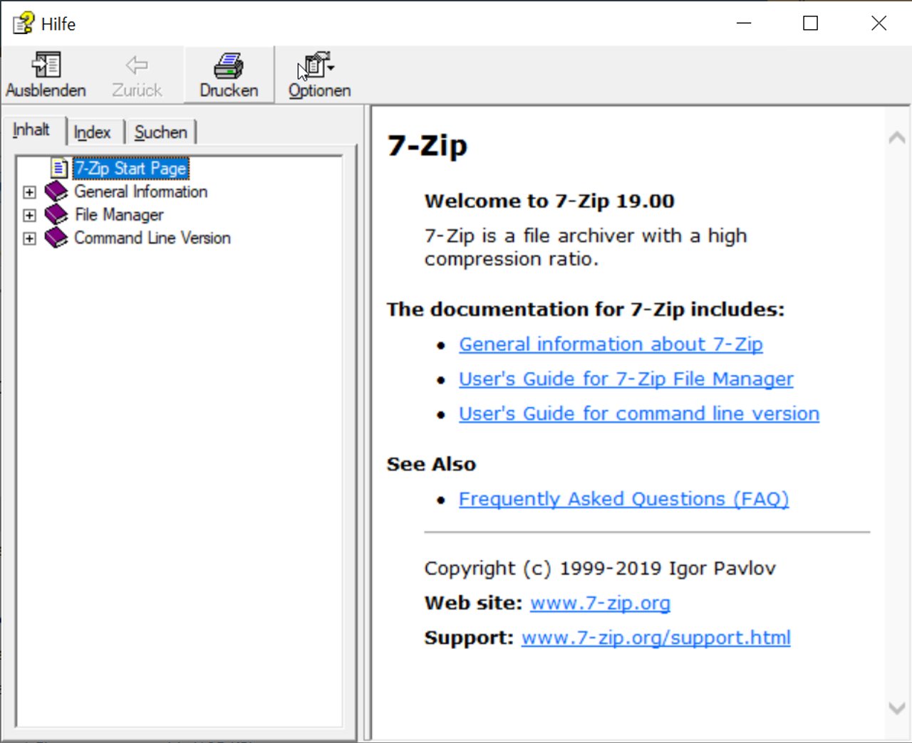Click the 'Copyright (c) 1999-2019 Igor Pavlov' text
This screenshot has height=743, width=912.
[600, 569]
